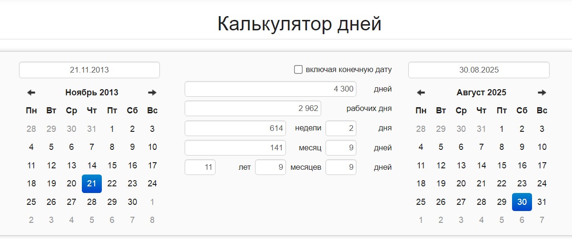Viewport: 572px width, 239px height.
Task: Go to previous month in November 2013 calendar
Action: [x=31, y=92]
